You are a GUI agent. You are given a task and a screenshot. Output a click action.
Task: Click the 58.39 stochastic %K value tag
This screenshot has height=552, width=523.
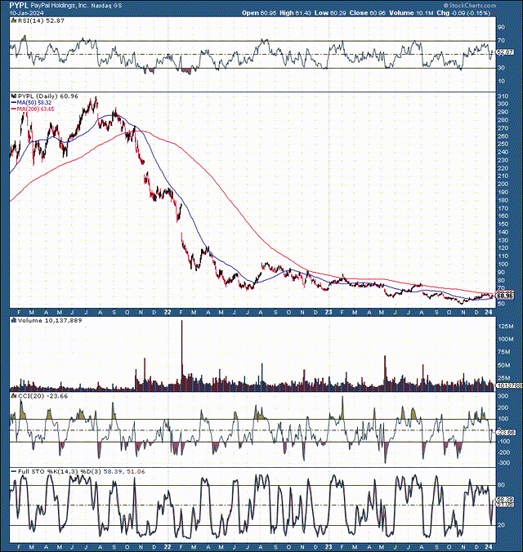point(506,500)
